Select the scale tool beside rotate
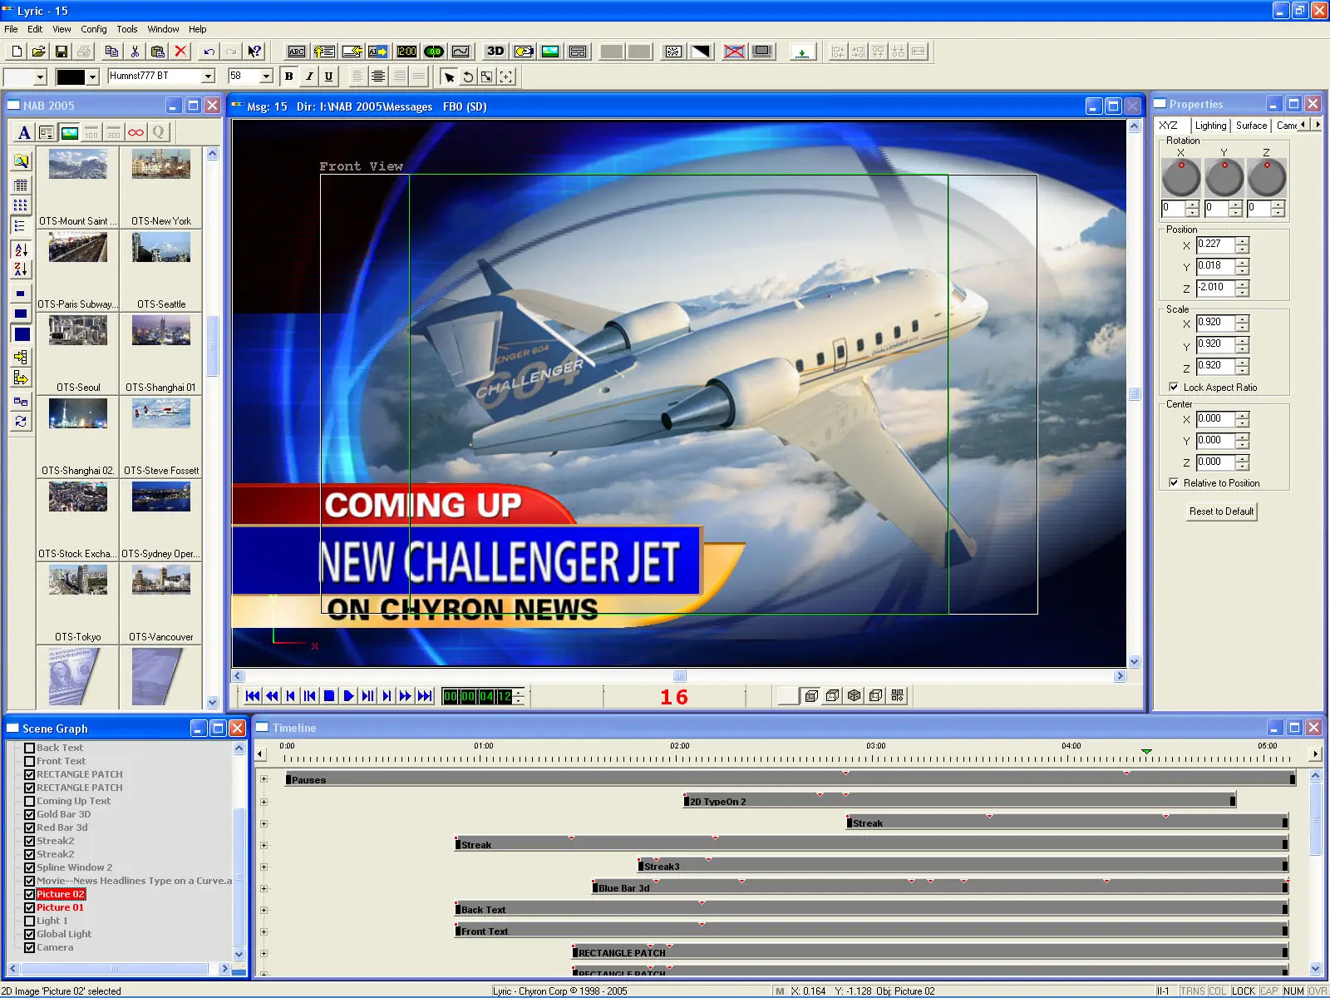The image size is (1330, 998). click(487, 77)
